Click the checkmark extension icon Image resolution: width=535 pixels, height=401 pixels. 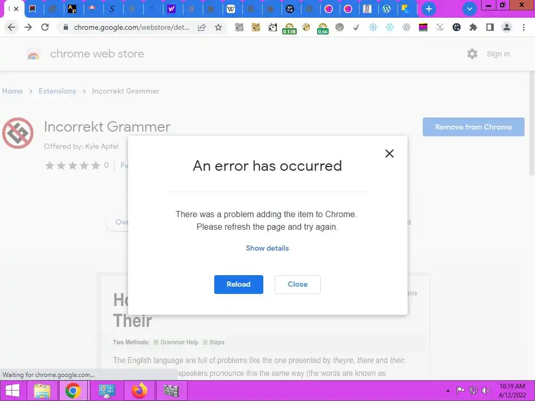[356, 27]
